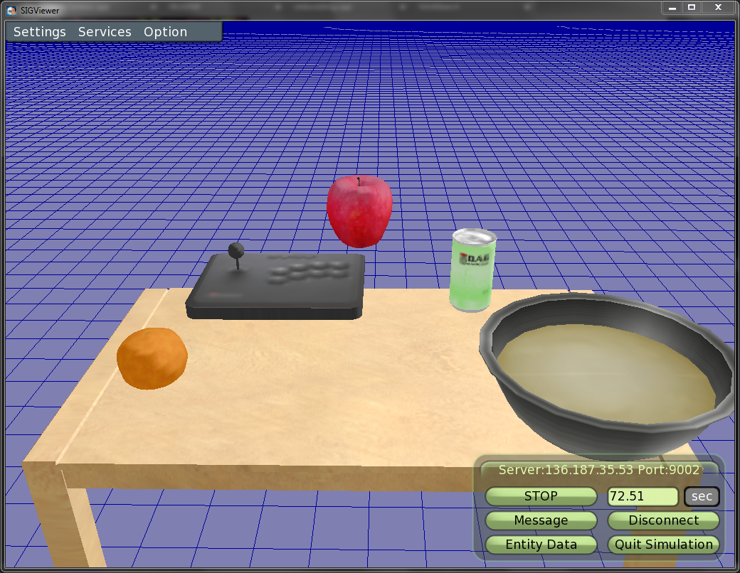This screenshot has width=740, height=573.
Task: Minimize the SIGViewer window
Action: point(672,7)
